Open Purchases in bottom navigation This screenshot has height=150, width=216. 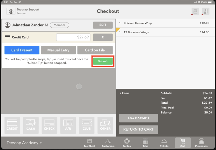click(x=201, y=143)
